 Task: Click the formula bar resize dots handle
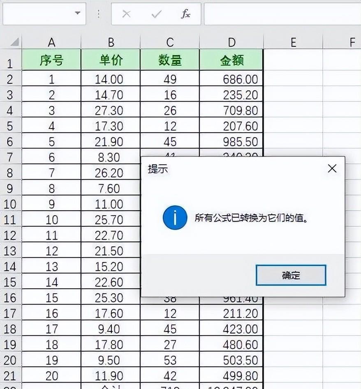coord(99,14)
